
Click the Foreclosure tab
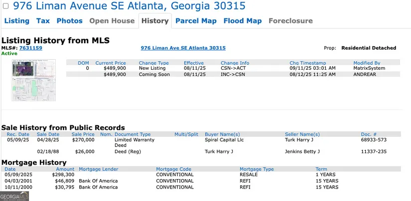[x=290, y=21]
